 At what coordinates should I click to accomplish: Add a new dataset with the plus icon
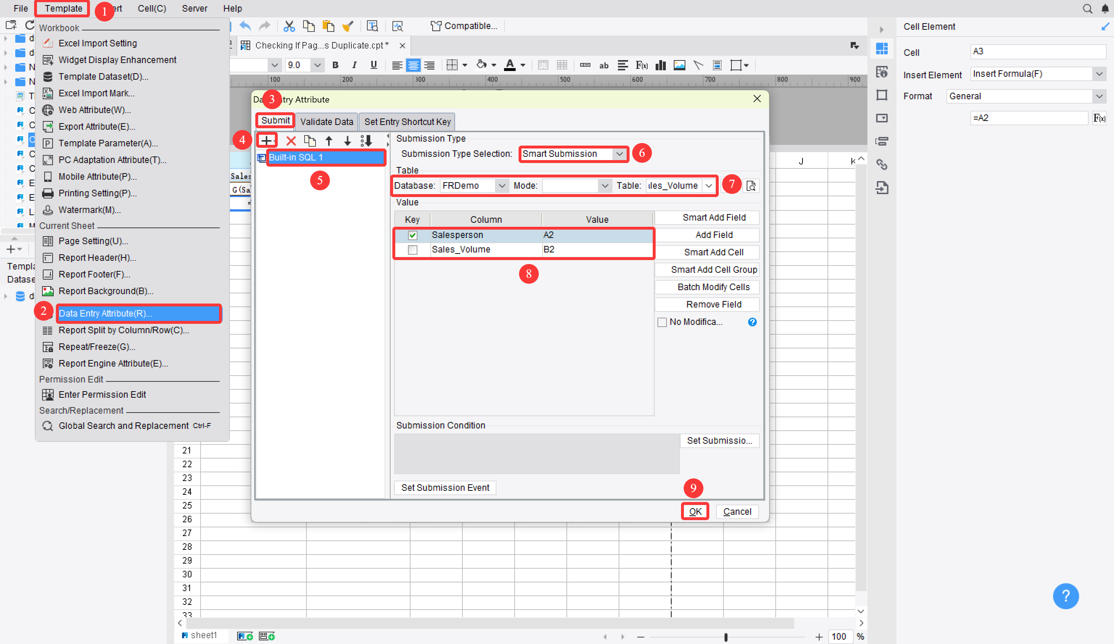coord(267,141)
